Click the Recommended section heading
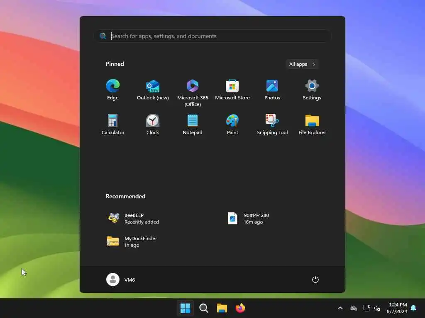 (x=125, y=196)
